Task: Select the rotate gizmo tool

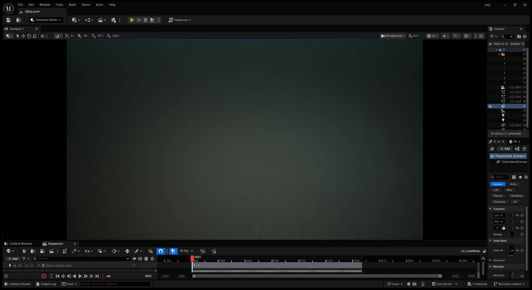Action: tap(29, 36)
